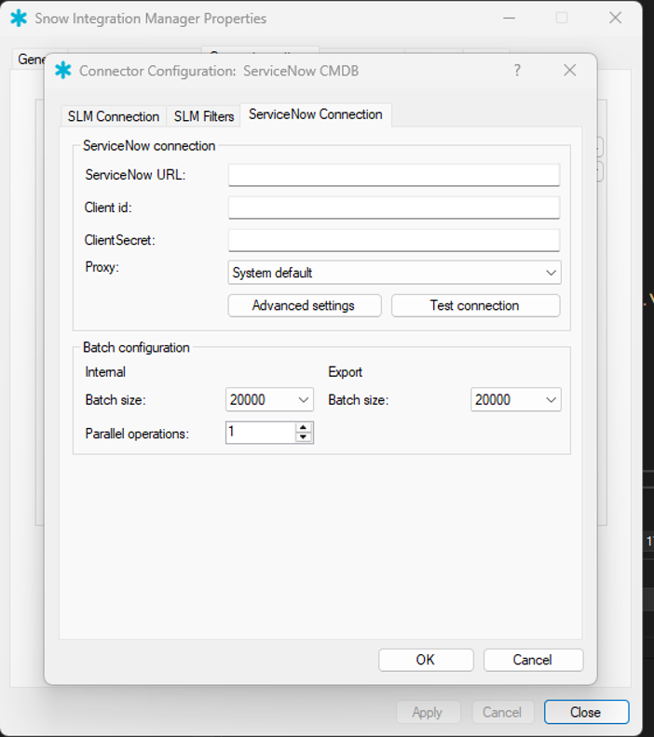Switch to the SLM Connection tab
Image resolution: width=654 pixels, height=737 pixels.
tap(114, 116)
